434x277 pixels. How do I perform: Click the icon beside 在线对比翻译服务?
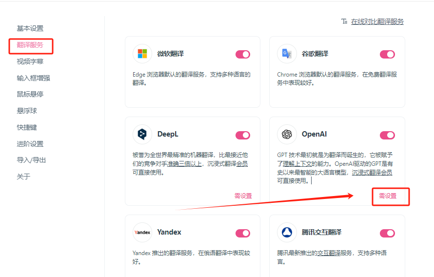(344, 21)
